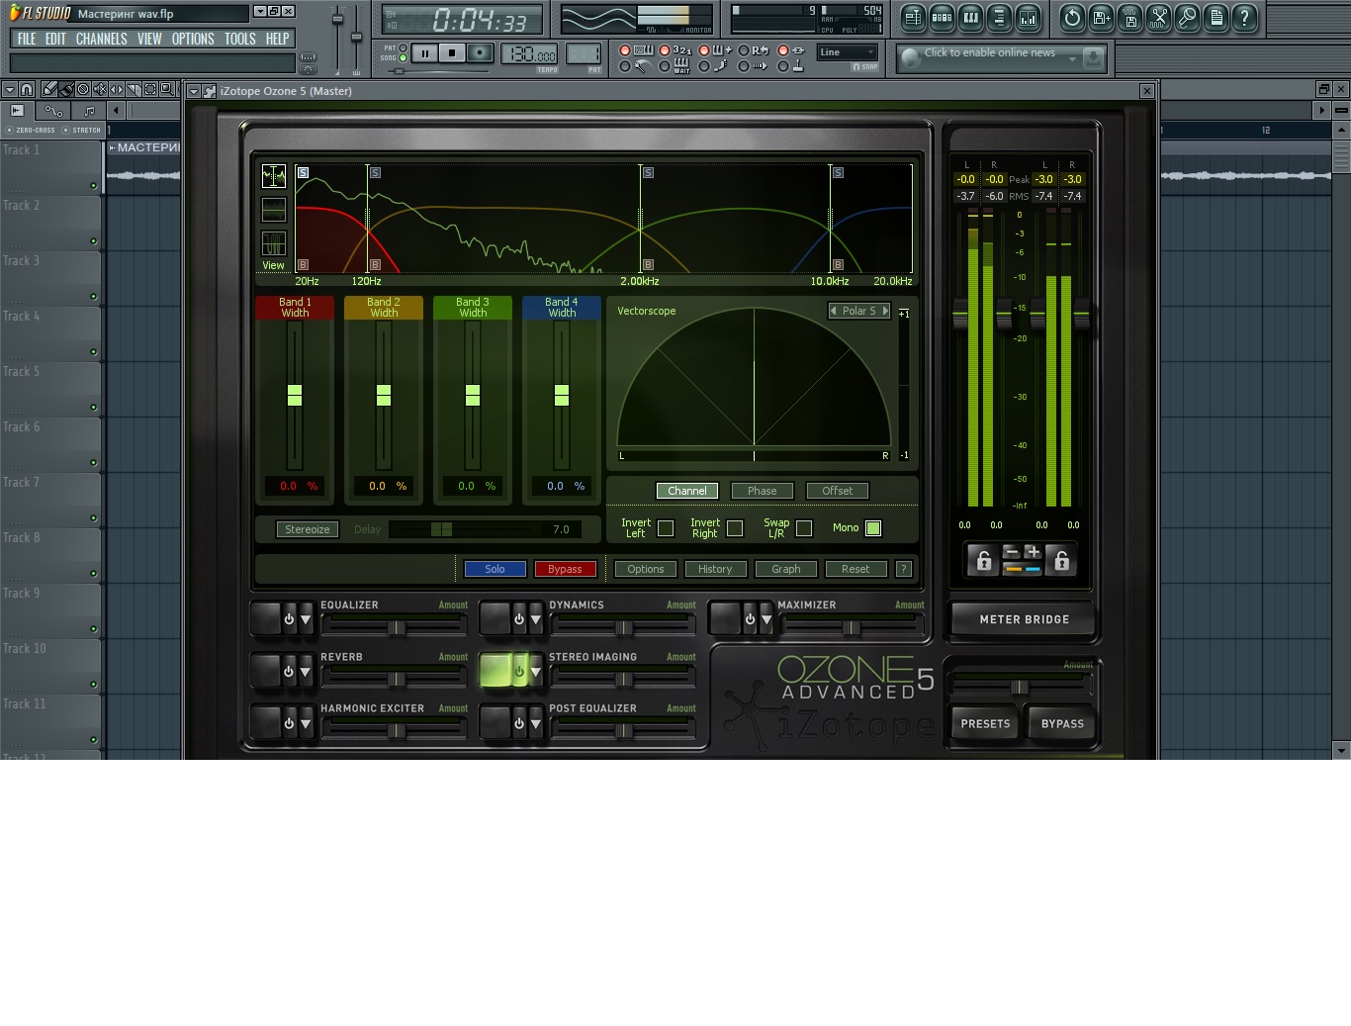Viewport: 1351px width, 1026px height.
Task: Select the Phase vectorscope tab
Action: (x=762, y=491)
